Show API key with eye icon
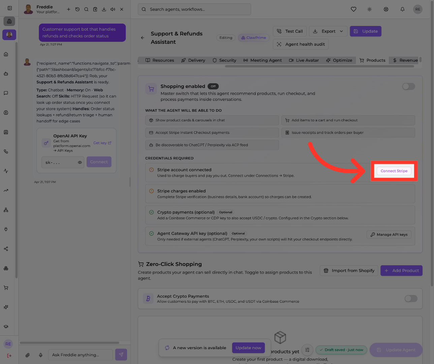 pos(80,162)
